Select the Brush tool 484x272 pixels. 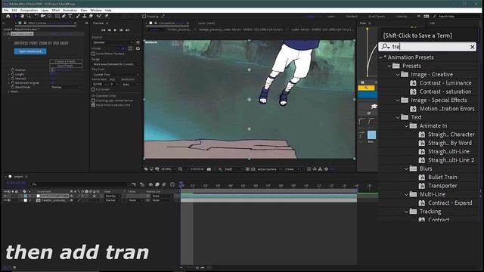78,17
